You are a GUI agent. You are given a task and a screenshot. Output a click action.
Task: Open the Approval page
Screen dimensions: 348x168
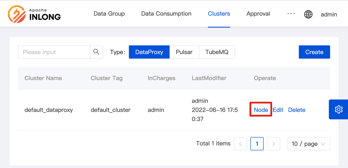coord(258,14)
